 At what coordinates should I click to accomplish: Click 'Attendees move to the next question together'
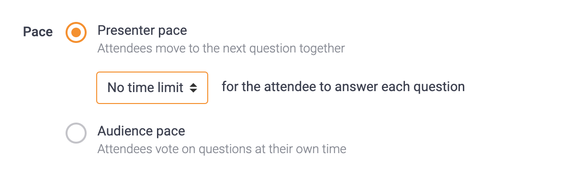pos(221,49)
